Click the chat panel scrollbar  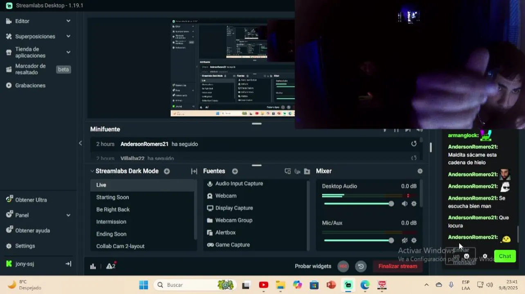coord(518,234)
